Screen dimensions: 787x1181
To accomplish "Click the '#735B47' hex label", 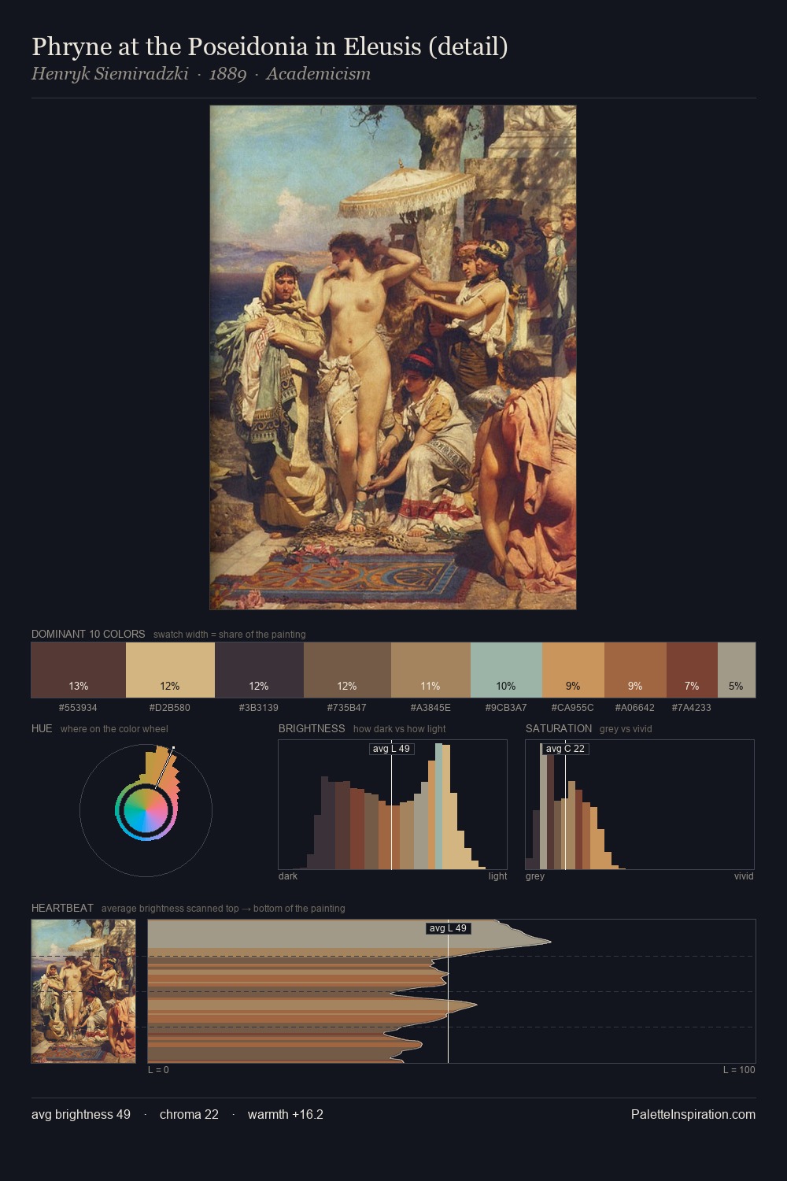I will [347, 708].
